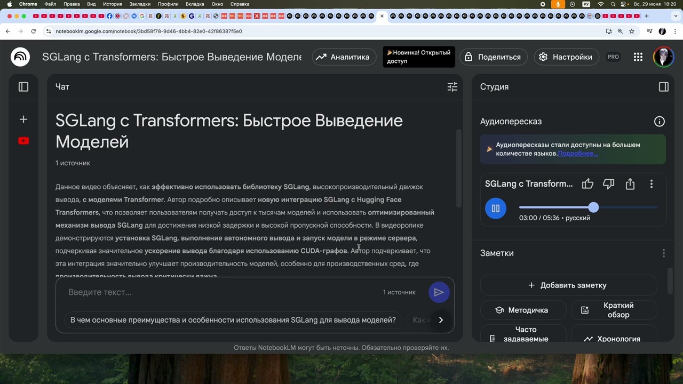Open the Google account avatar
Screen dimensions: 683x384
[664, 57]
